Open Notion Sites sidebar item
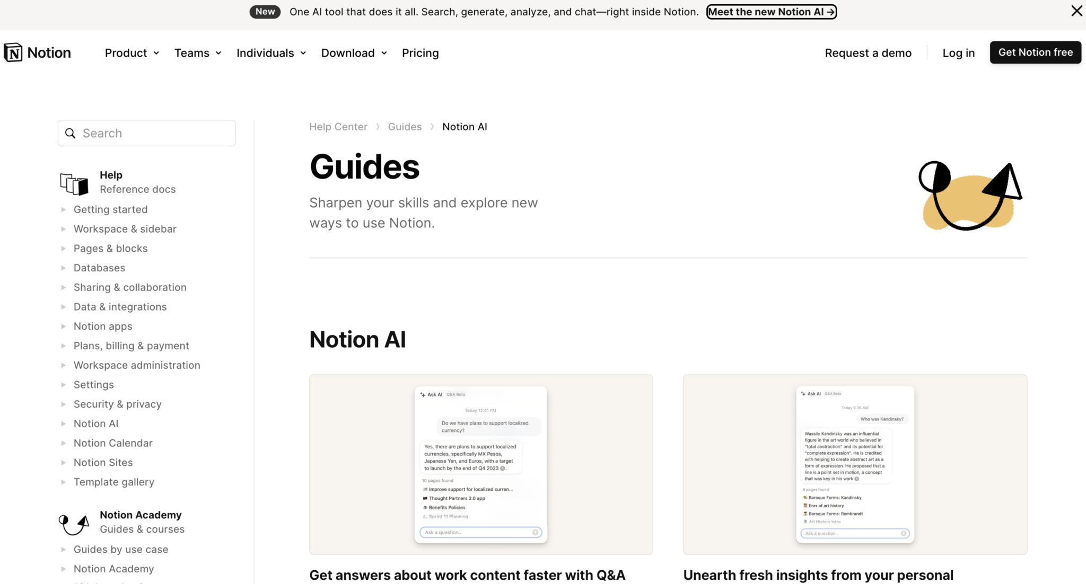1086x584 pixels. pos(103,463)
